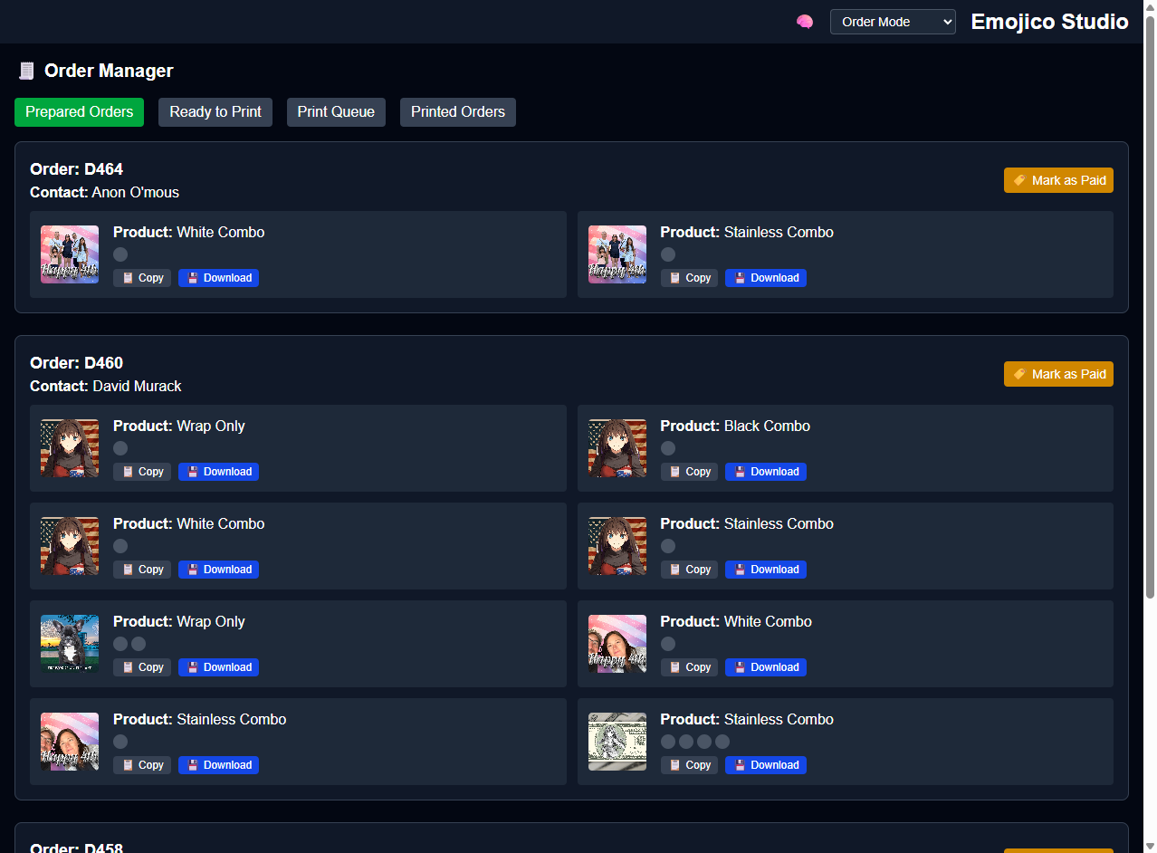Open Happy 4th thumbnail of D460 White Combo
Viewport: 1157px width, 853px height.
[617, 644]
